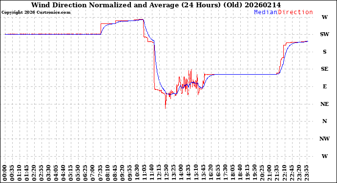The image size is (337, 183).
Task: Click the 03:30 time axis label
Action: tap(49, 173)
